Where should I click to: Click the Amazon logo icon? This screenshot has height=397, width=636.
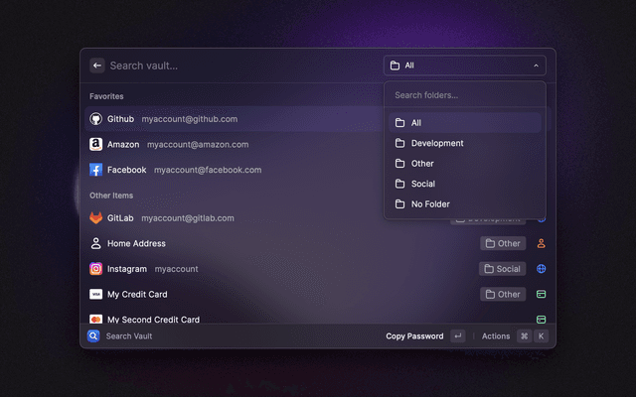pyautogui.click(x=96, y=144)
